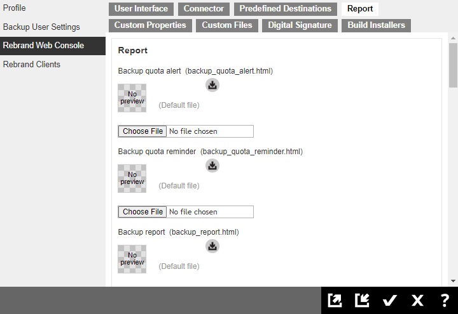Click the import icon in bottom bar
This screenshot has height=314, width=458.
(362, 300)
